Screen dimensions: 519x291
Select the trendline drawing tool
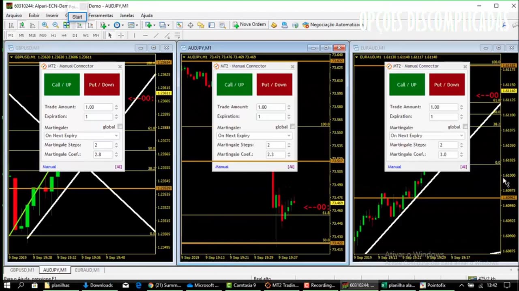tap(156, 36)
